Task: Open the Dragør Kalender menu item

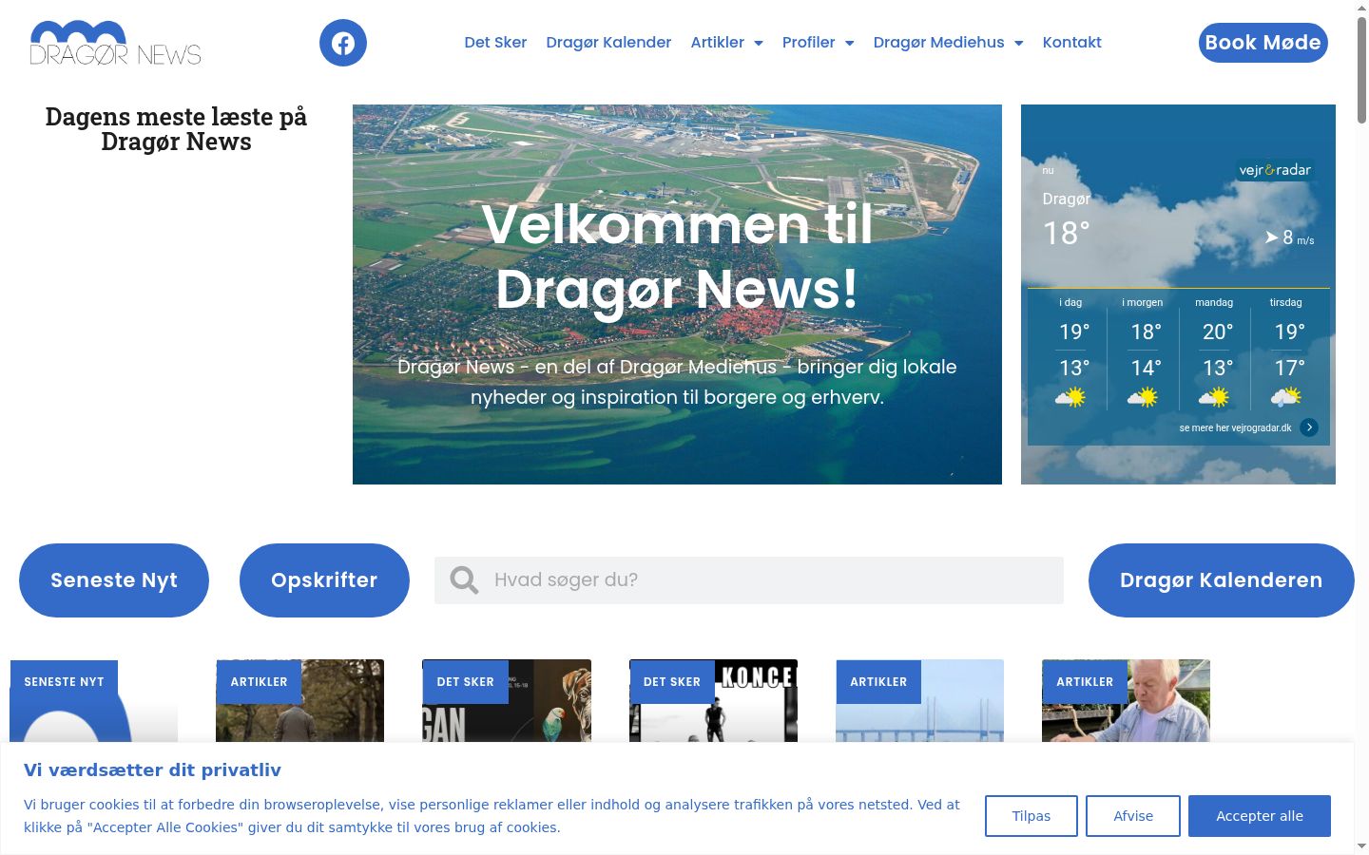Action: tap(608, 43)
